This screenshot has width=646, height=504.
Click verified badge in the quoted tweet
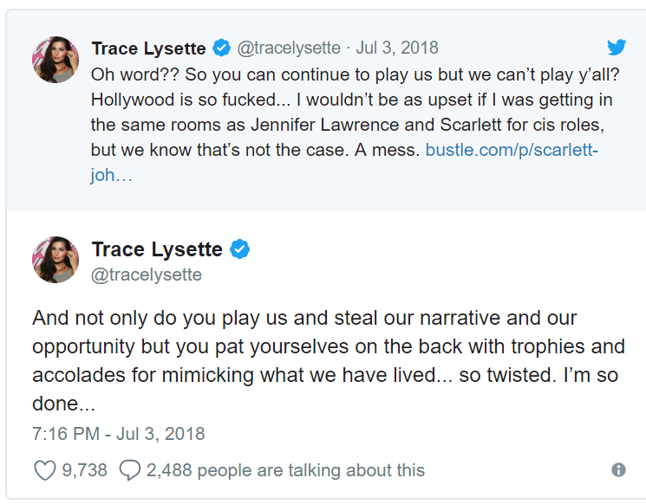coord(221,48)
